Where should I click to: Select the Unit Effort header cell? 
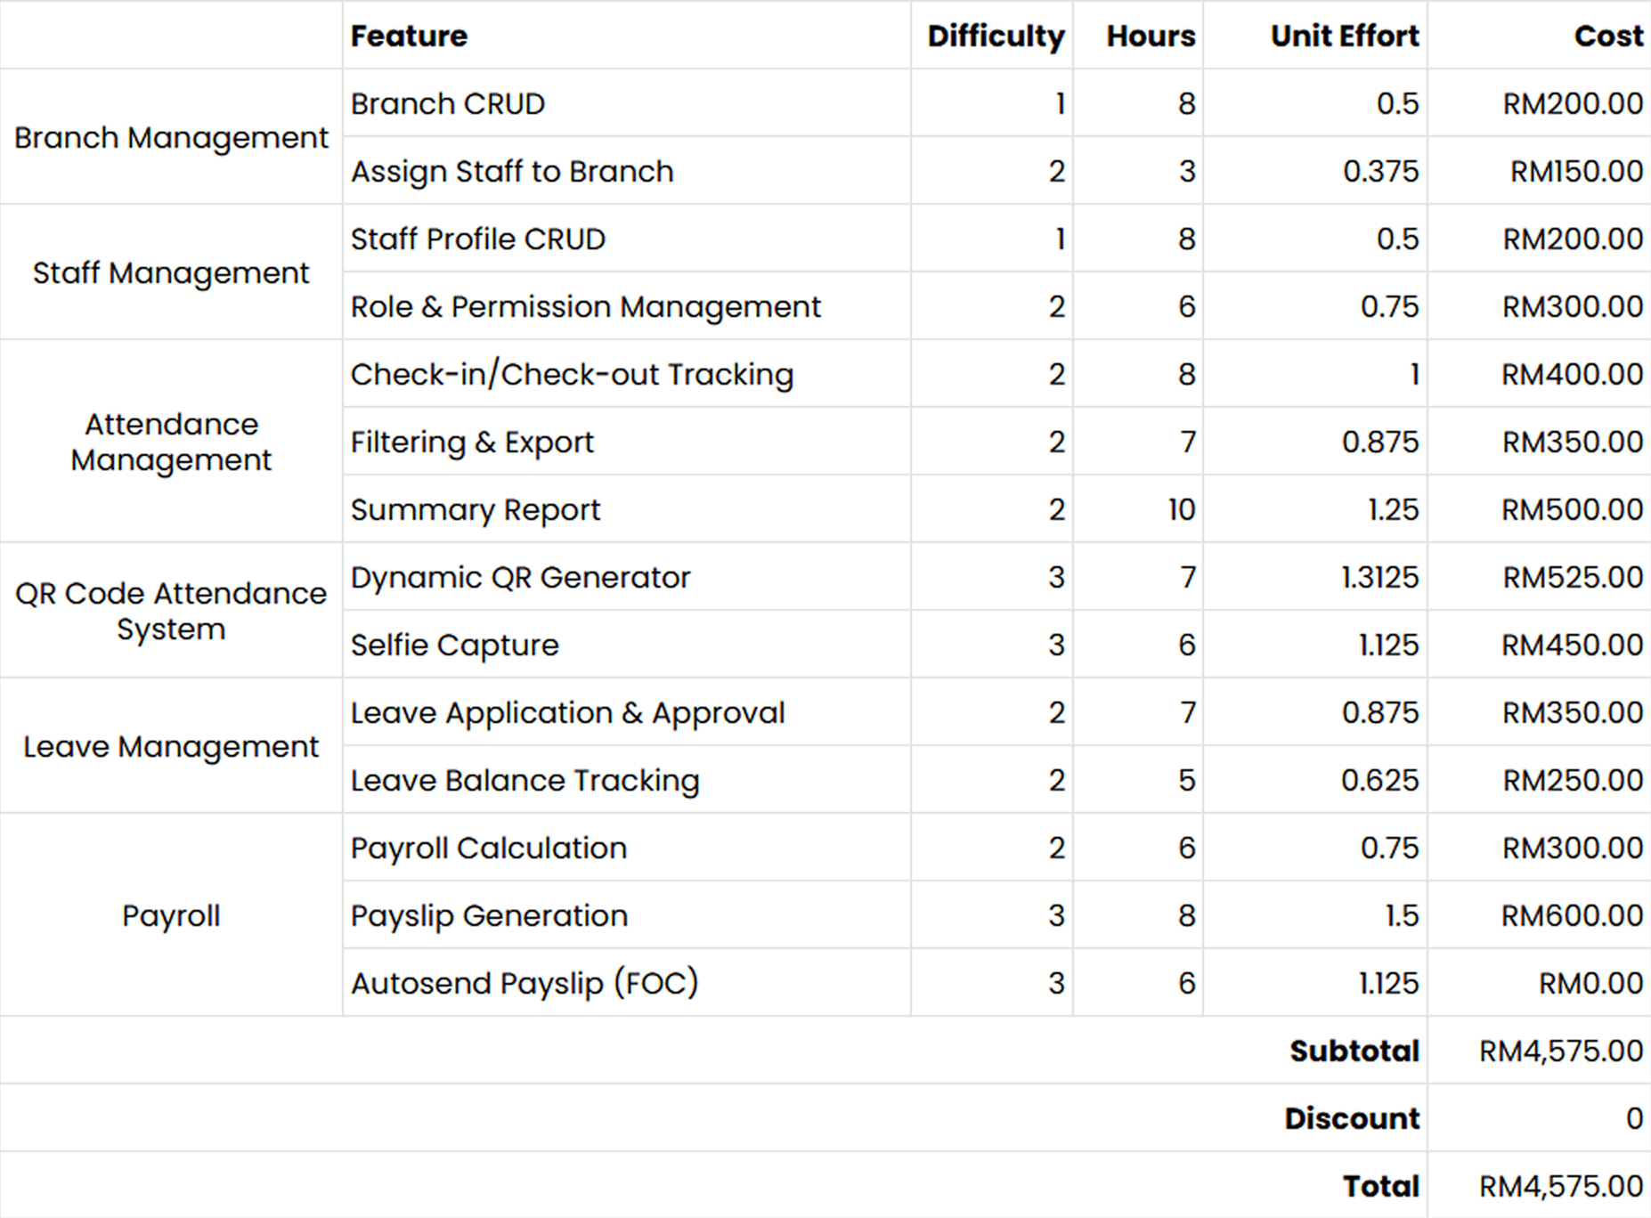(1344, 36)
